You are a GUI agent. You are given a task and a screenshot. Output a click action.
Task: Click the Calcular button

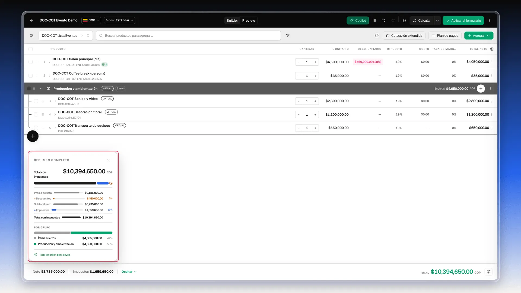[422, 20]
